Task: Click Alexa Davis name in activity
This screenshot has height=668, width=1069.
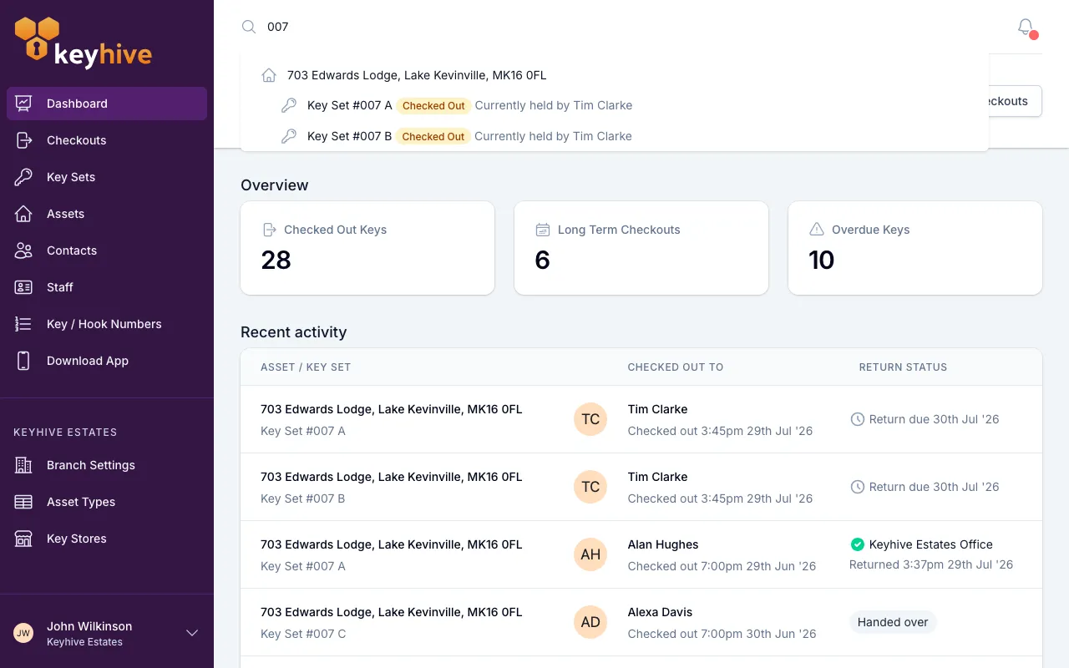Action: (x=661, y=612)
